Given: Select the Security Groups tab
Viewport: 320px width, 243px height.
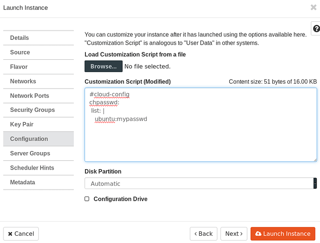Looking at the screenshot, I should click(38, 110).
